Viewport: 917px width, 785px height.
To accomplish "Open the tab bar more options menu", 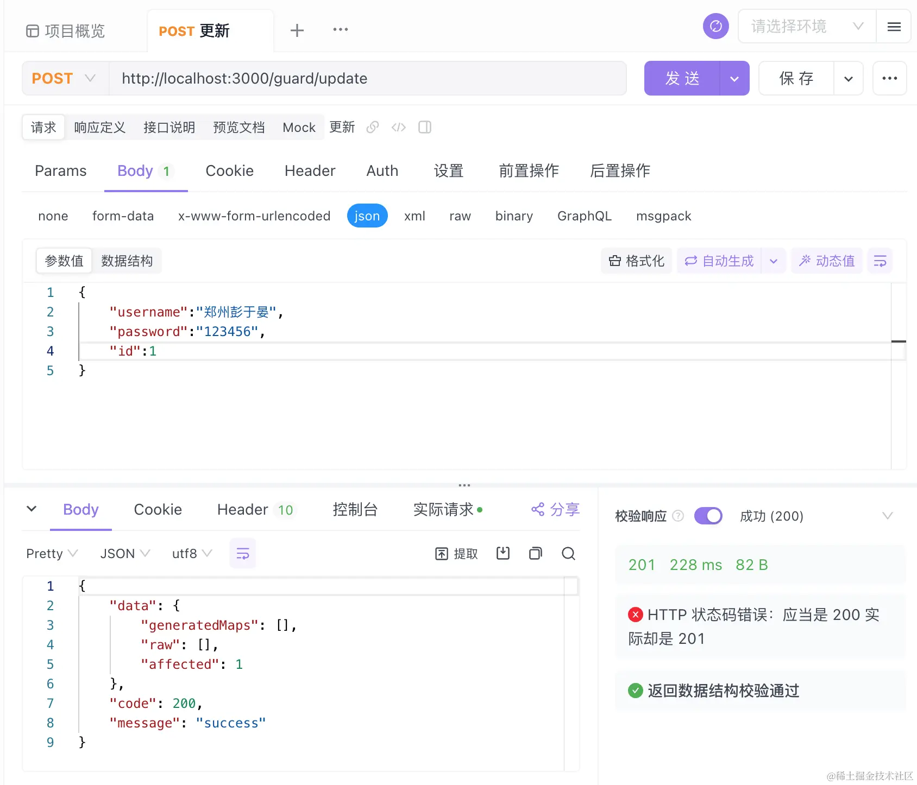I will [340, 29].
